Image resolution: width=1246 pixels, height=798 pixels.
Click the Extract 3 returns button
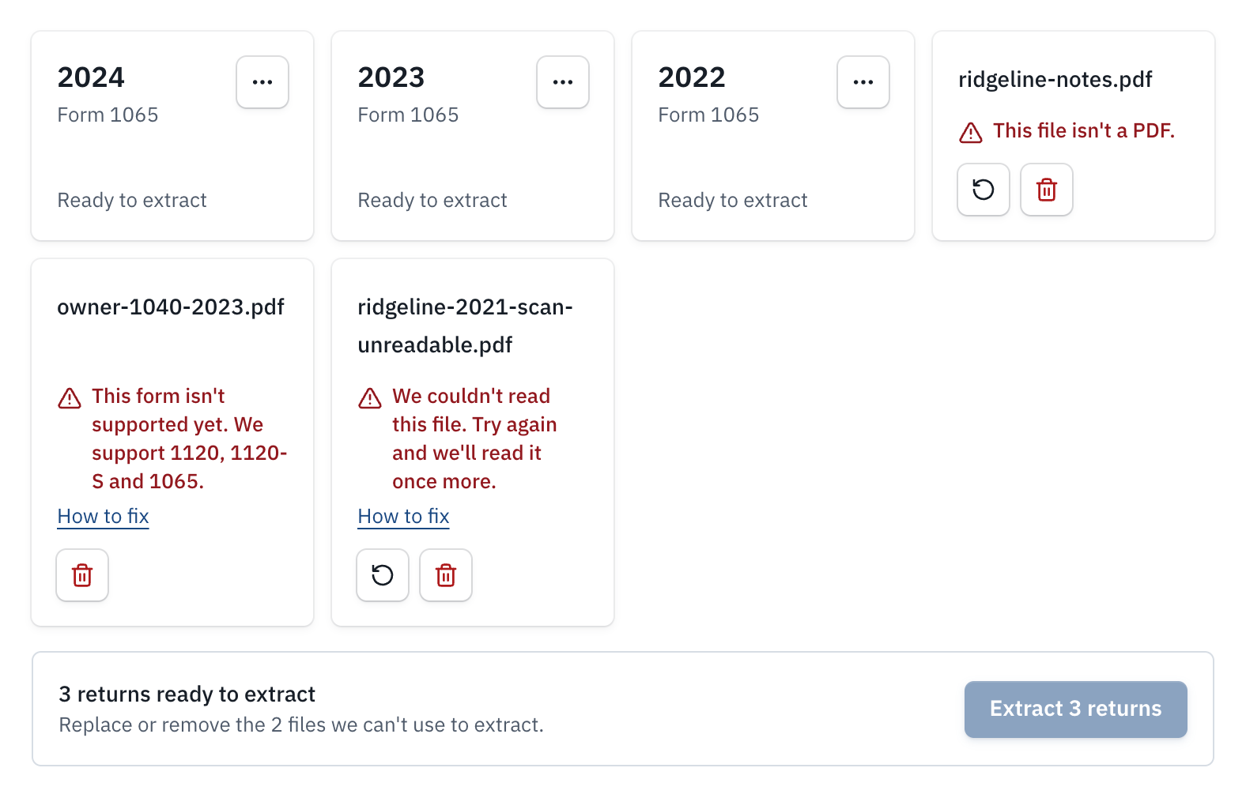[1076, 710]
